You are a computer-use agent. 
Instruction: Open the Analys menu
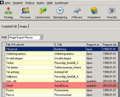40,3
